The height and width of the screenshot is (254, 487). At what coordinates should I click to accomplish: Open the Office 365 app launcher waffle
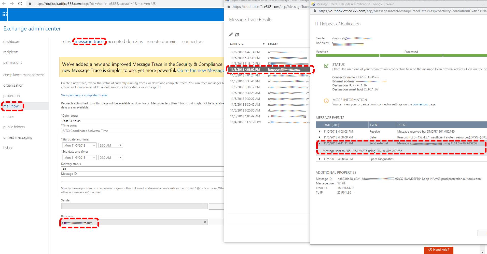click(x=5, y=14)
